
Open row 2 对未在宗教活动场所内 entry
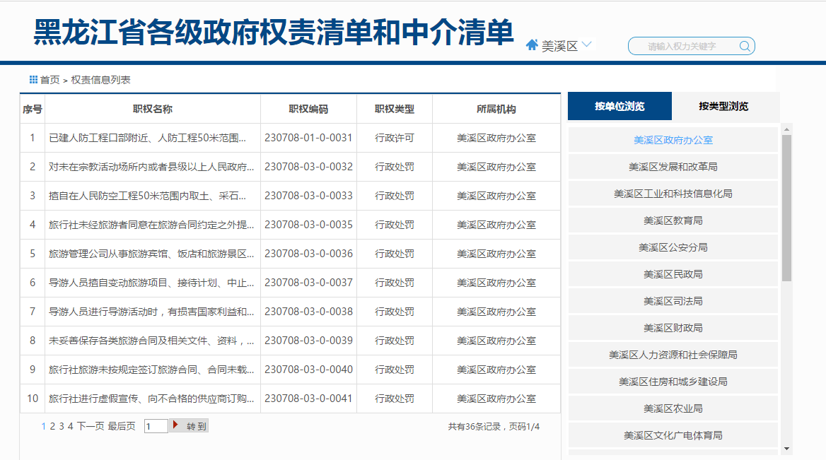click(151, 167)
